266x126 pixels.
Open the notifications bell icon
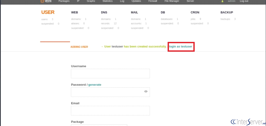[x=222, y=1]
